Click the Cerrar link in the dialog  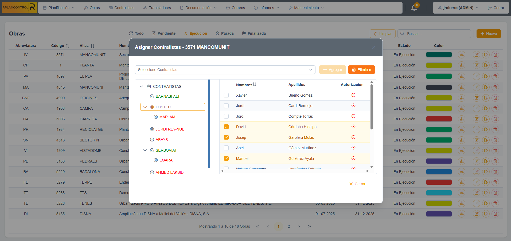pyautogui.click(x=357, y=184)
